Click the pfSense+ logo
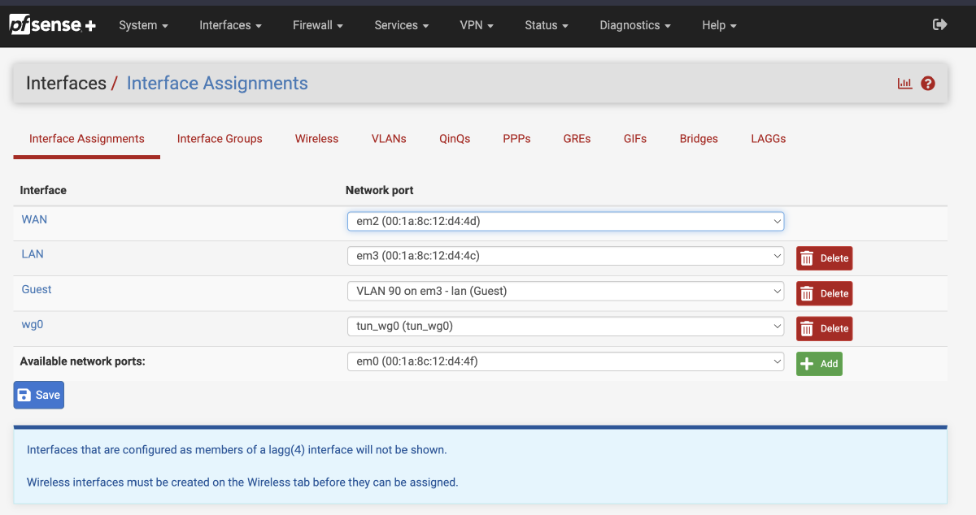The height and width of the screenshot is (515, 976). click(52, 24)
